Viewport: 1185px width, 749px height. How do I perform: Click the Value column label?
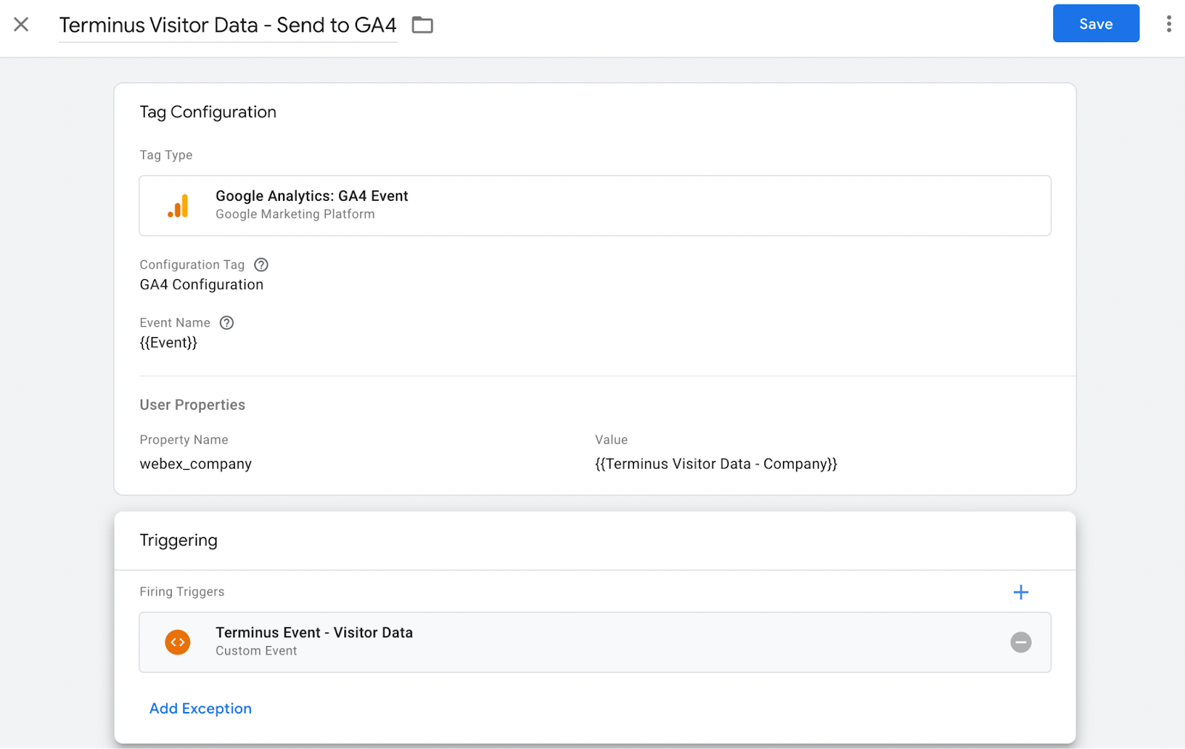pos(611,439)
